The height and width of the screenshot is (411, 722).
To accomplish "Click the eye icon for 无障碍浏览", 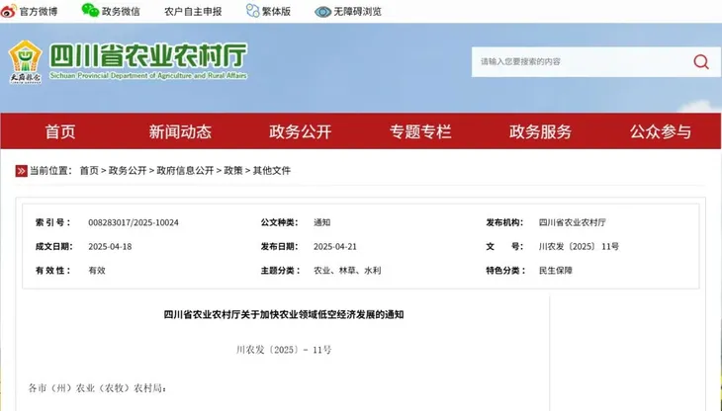I will (322, 11).
